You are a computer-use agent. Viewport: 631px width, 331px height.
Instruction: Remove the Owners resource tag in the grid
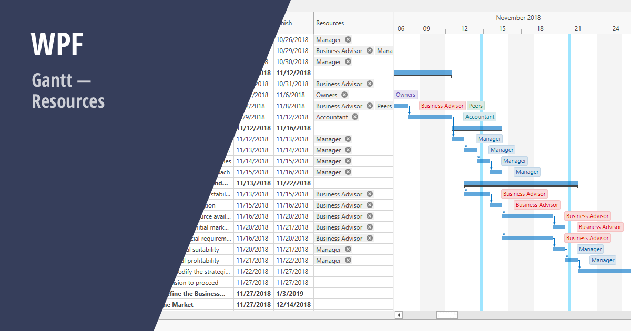pyautogui.click(x=344, y=95)
